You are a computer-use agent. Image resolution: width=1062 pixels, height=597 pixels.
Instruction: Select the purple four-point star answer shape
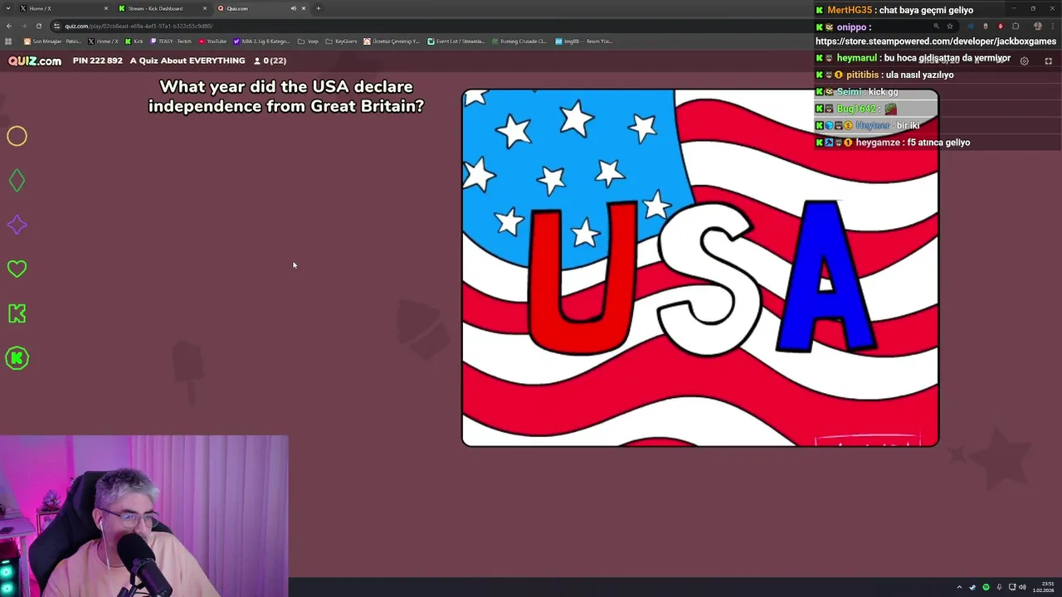pos(17,225)
